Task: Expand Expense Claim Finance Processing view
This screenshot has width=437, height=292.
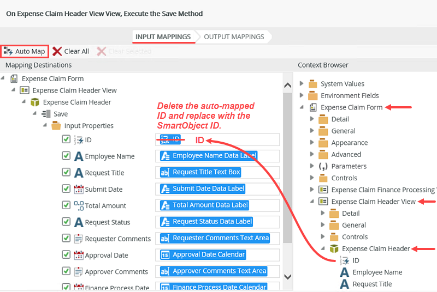Action: tap(312, 189)
